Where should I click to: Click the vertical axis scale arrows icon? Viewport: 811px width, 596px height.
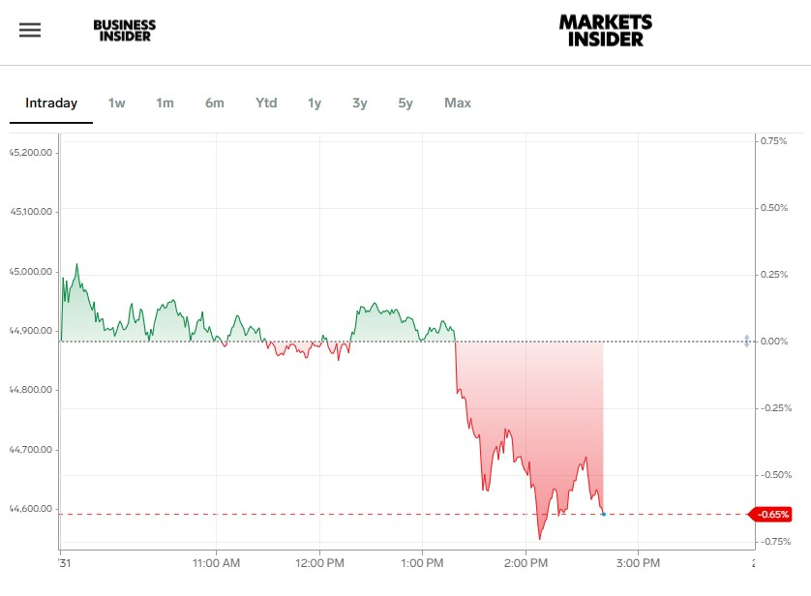(746, 341)
